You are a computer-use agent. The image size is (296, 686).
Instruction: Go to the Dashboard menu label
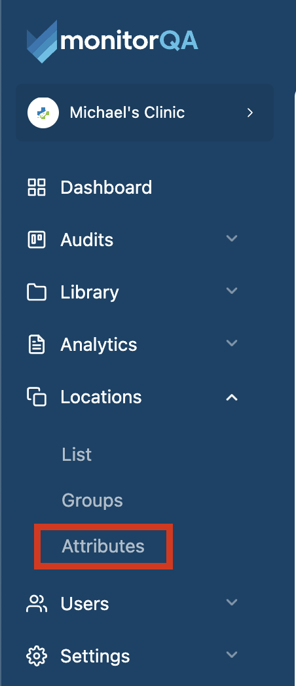click(x=106, y=187)
